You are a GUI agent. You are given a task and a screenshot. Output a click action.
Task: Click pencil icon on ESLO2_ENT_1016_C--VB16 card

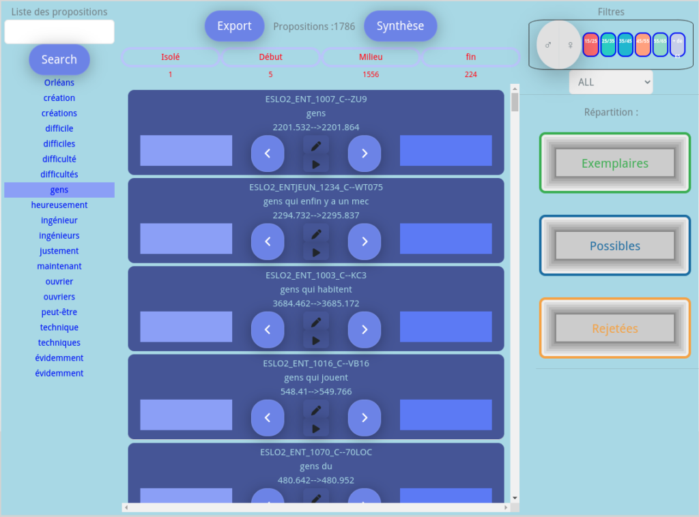pyautogui.click(x=316, y=410)
